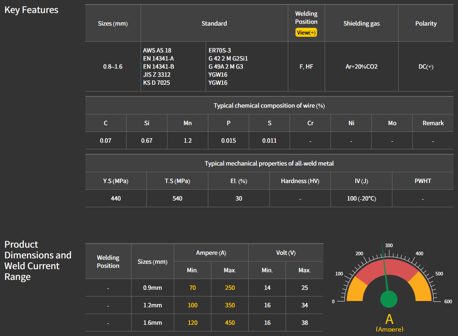458x336 pixels.
Task: Click the yellow 'A' ampere unit label
Action: 389,319
